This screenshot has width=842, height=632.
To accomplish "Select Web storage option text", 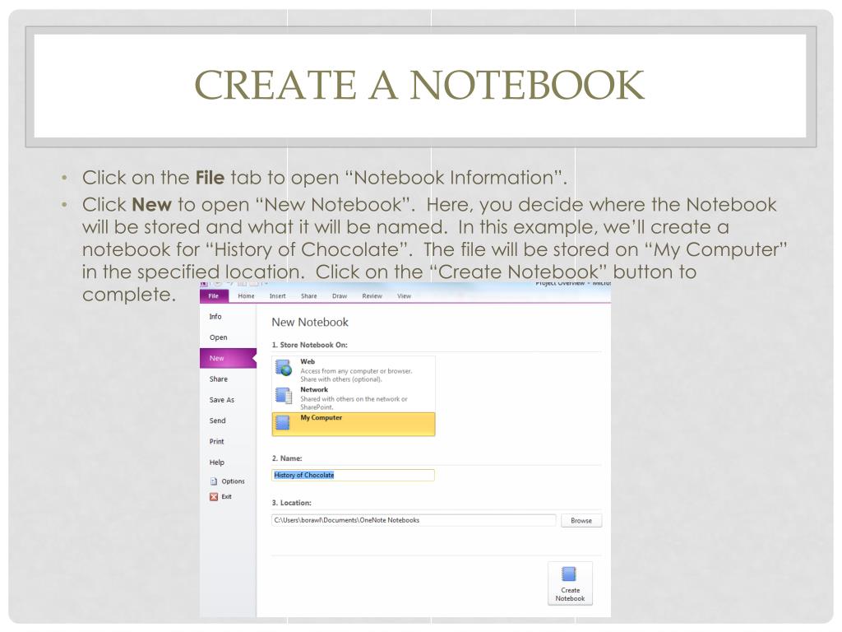I will tap(308, 362).
